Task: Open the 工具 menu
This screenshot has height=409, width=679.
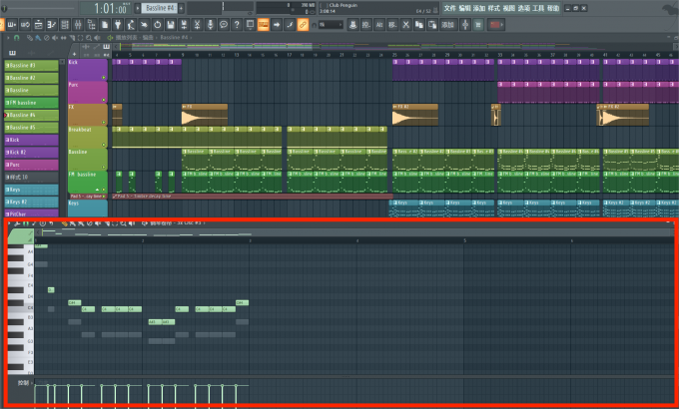Action: tap(538, 8)
